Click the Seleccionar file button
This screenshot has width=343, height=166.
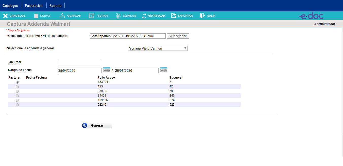pos(178,36)
